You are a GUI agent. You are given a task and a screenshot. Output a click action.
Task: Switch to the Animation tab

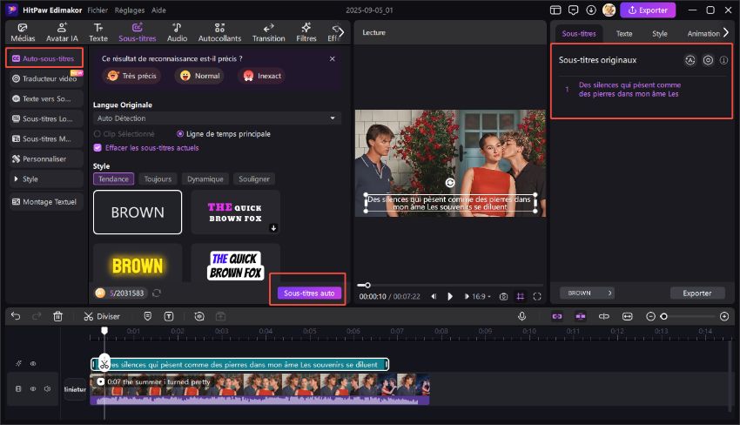click(703, 33)
